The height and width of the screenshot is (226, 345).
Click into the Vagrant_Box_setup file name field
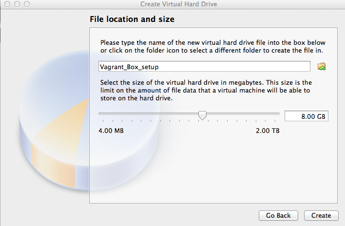point(204,66)
